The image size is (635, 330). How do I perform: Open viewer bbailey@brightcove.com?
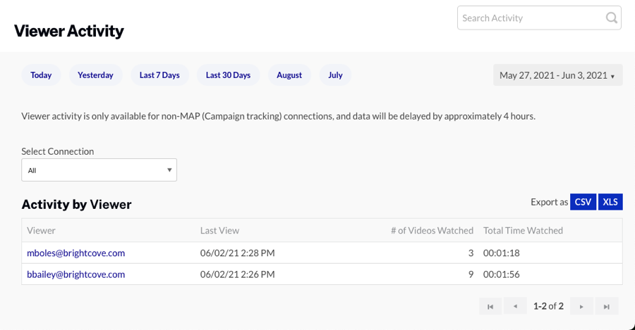(75, 274)
